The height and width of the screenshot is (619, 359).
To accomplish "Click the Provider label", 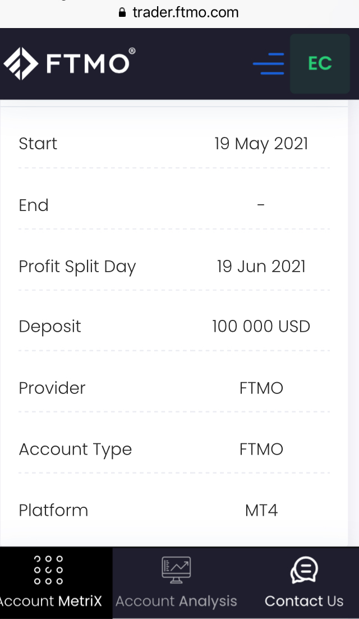I will [x=52, y=388].
